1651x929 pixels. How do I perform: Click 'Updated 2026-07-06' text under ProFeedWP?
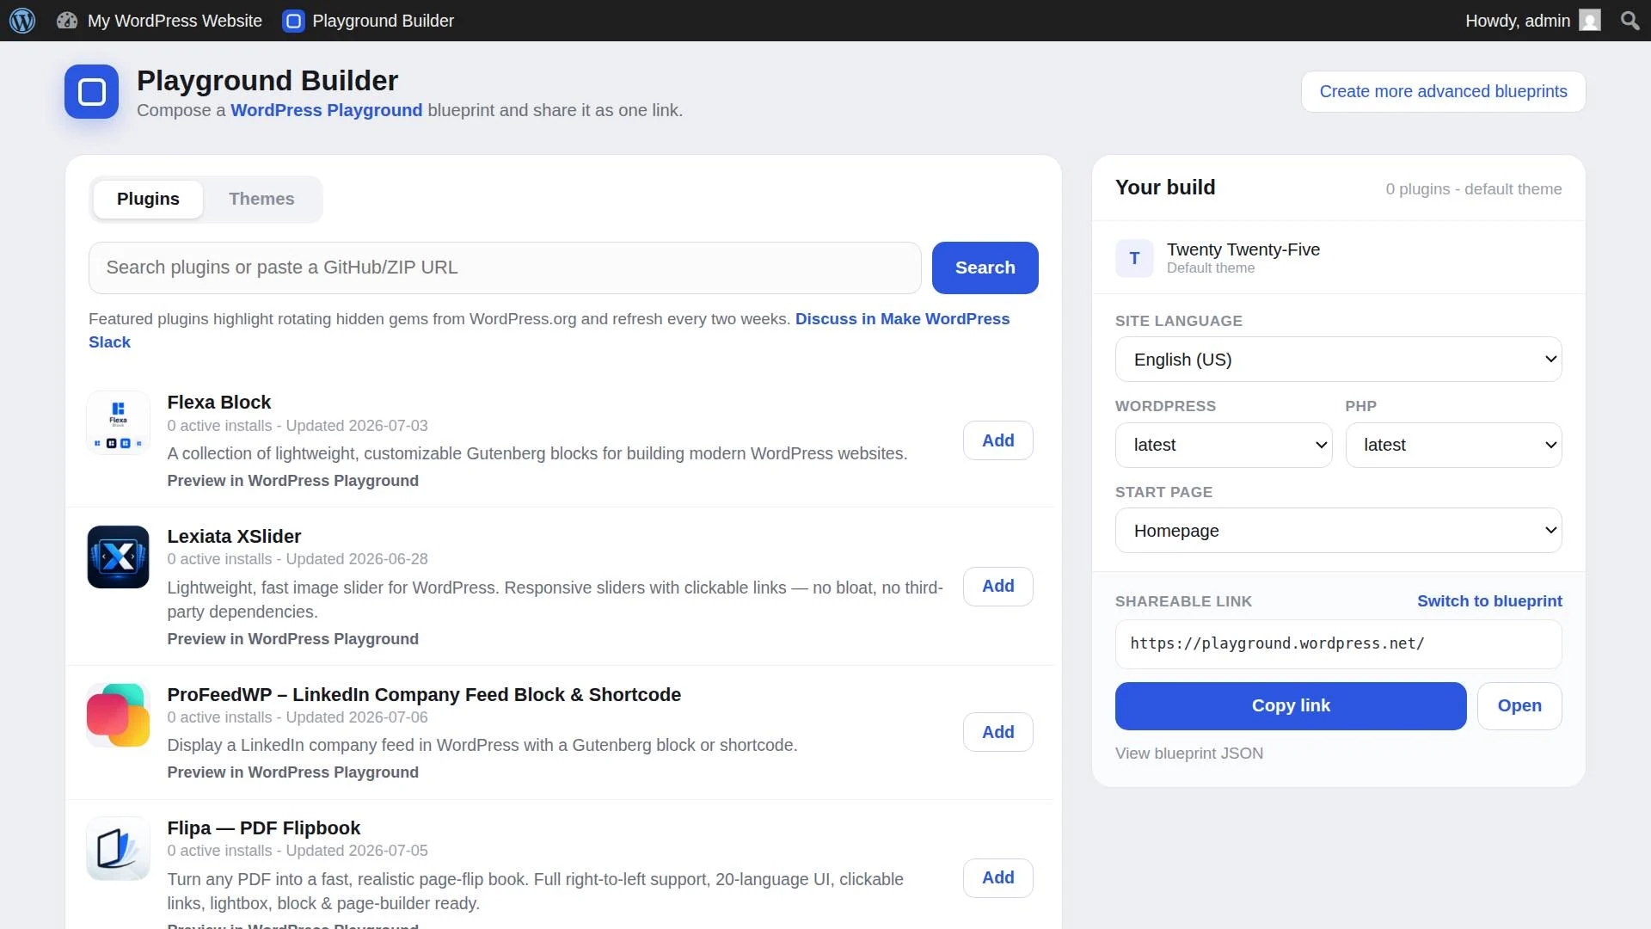(x=357, y=717)
